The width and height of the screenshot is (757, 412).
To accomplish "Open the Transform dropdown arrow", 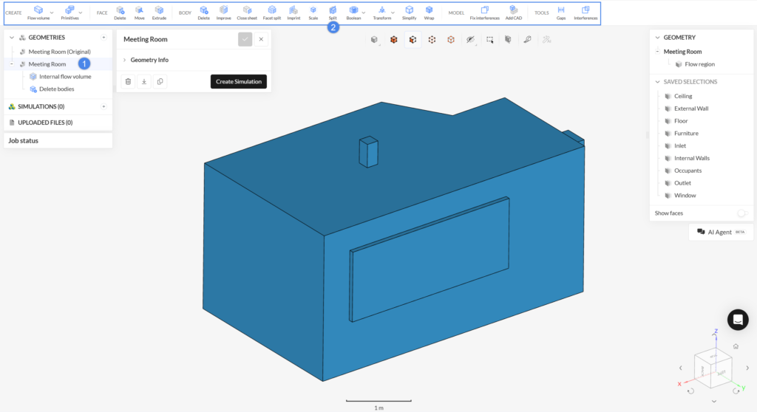I will pyautogui.click(x=393, y=13).
